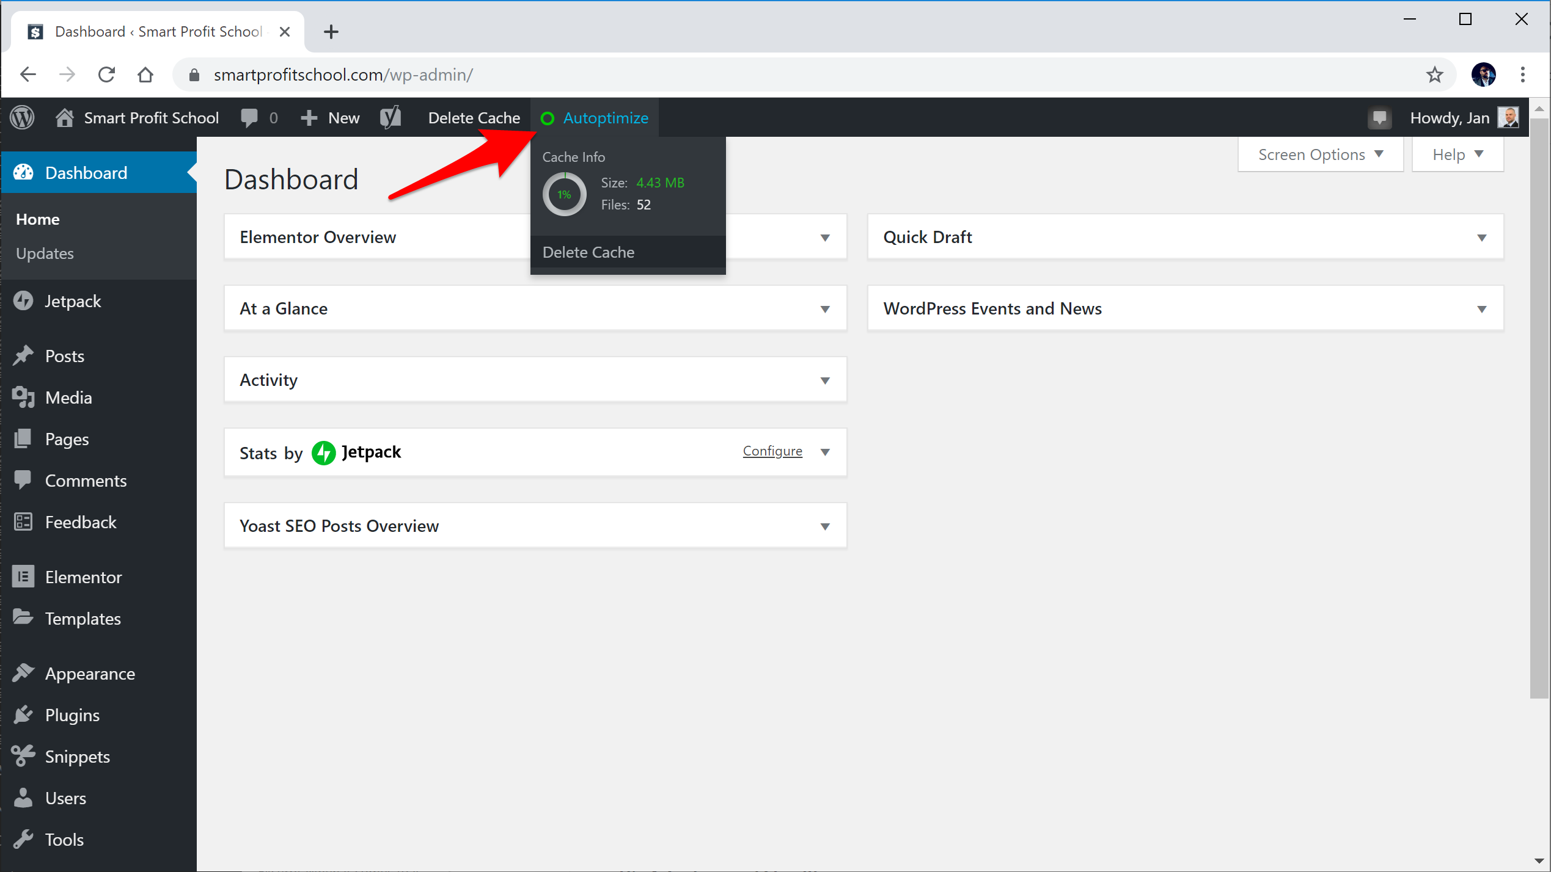Open the WordPress logo menu
The height and width of the screenshot is (872, 1551).
(22, 117)
